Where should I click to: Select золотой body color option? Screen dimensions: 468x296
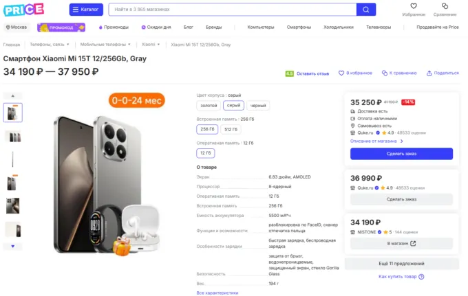[x=208, y=106]
